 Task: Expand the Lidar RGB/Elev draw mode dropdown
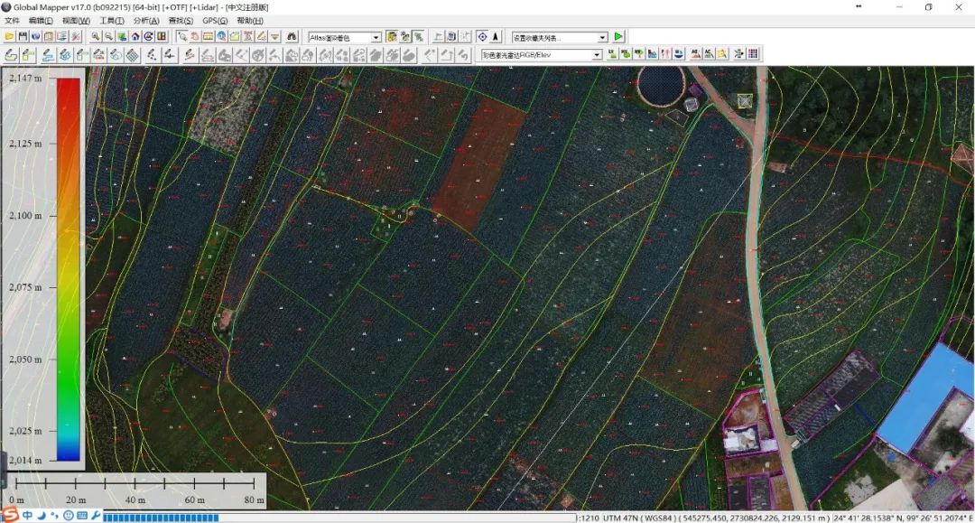pyautogui.click(x=596, y=55)
